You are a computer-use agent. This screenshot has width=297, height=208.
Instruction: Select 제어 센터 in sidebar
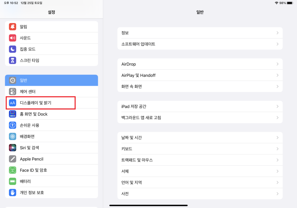(x=52, y=92)
